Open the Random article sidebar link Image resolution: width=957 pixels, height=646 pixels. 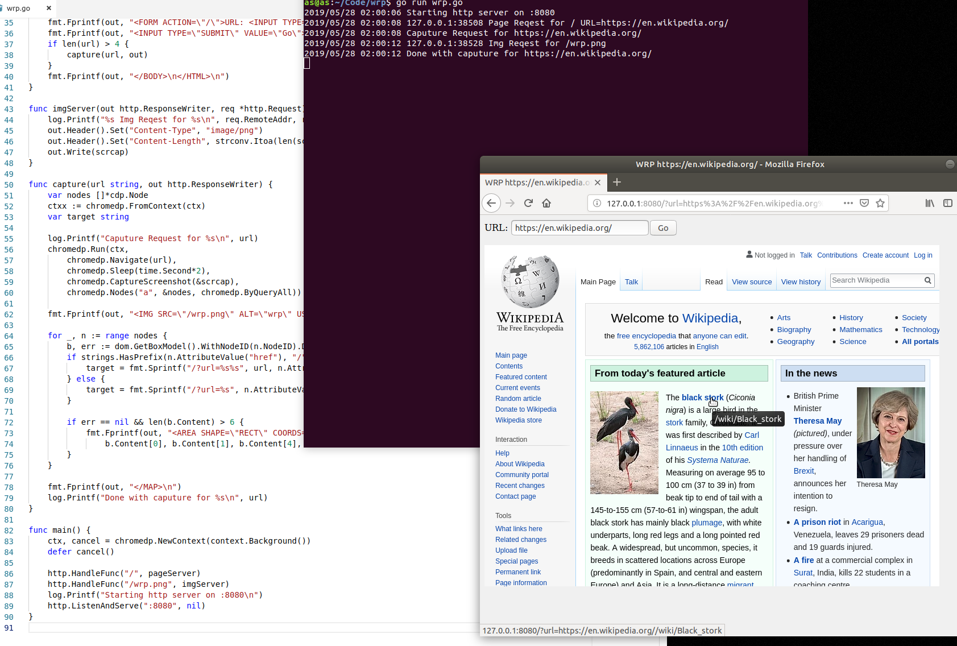point(518,399)
